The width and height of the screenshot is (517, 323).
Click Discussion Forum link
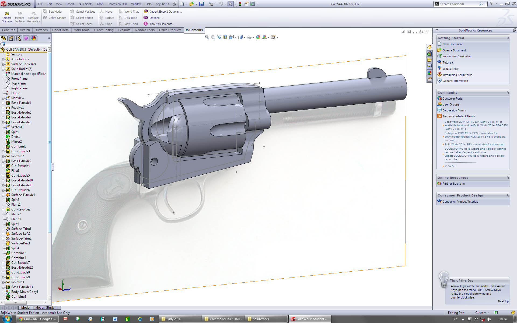pos(454,110)
